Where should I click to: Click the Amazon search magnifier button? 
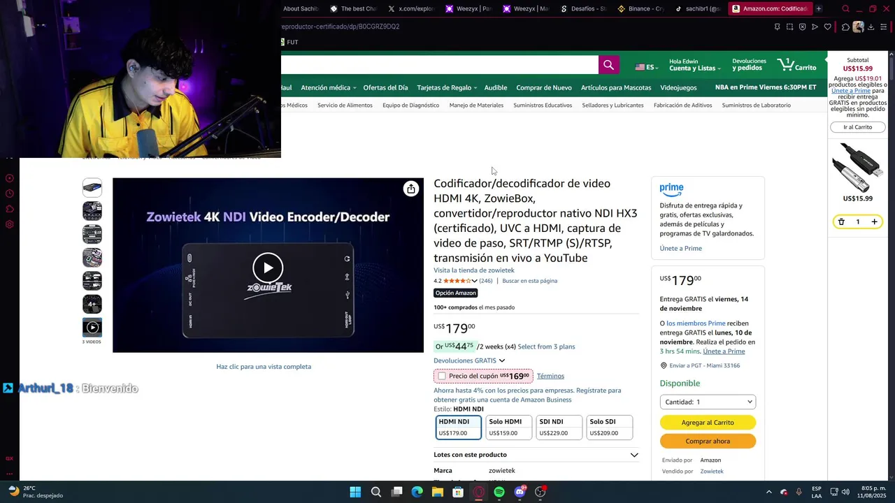(608, 65)
